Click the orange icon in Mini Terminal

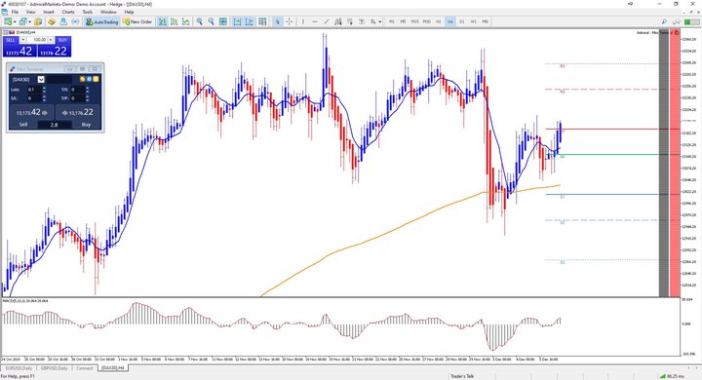click(x=82, y=79)
